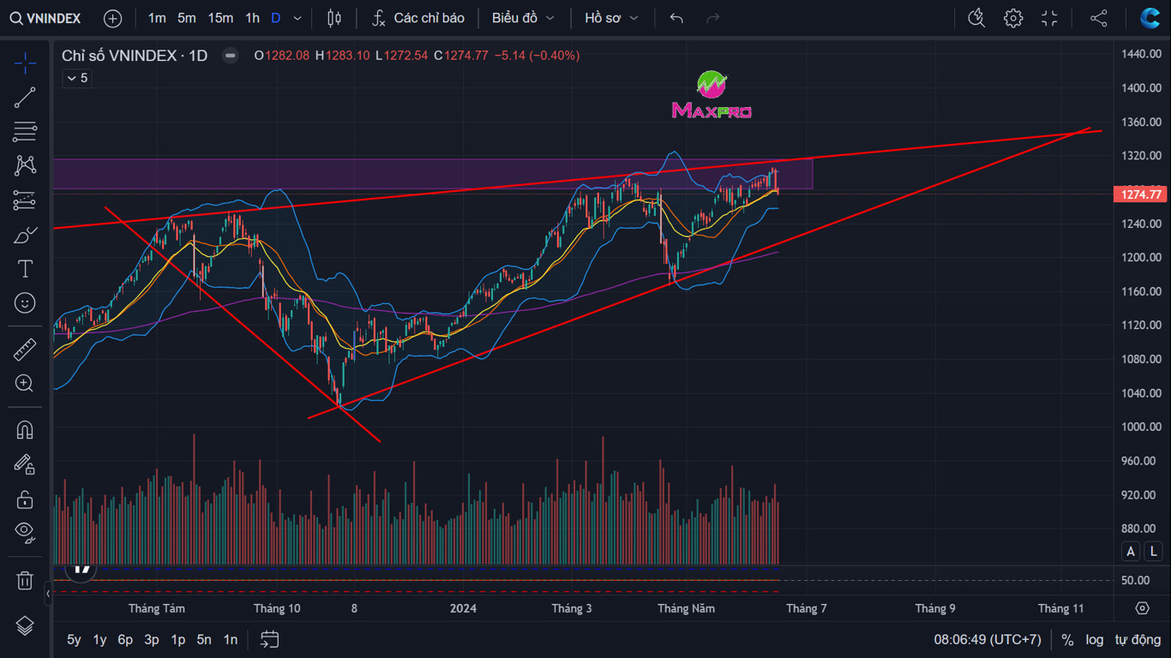The height and width of the screenshot is (658, 1171).
Task: Open the object tree layers panel
Action: tap(25, 626)
